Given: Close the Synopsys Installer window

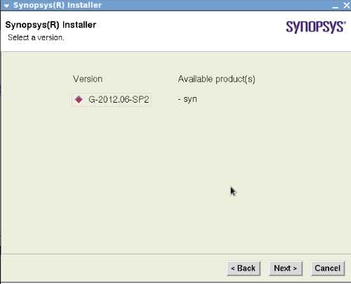Looking at the screenshot, I should pos(347,6).
